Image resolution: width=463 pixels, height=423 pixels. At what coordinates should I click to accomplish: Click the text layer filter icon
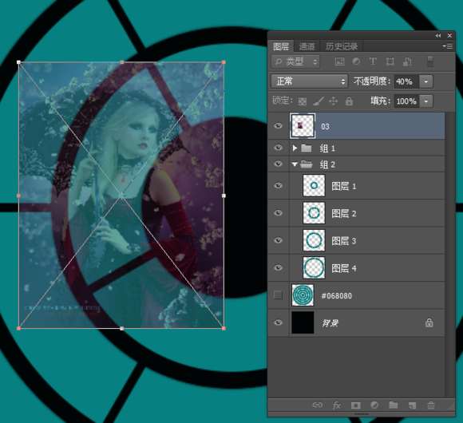tap(373, 61)
